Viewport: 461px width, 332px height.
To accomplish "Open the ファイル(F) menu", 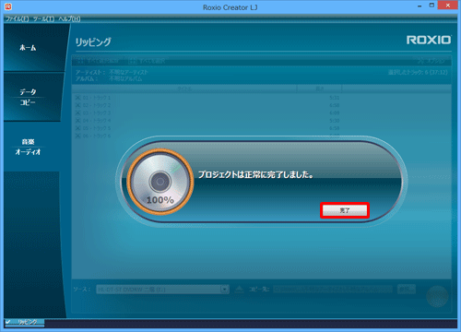I will point(18,19).
